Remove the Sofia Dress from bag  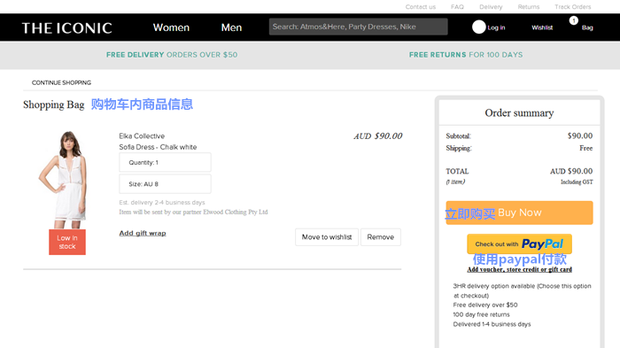pos(380,237)
